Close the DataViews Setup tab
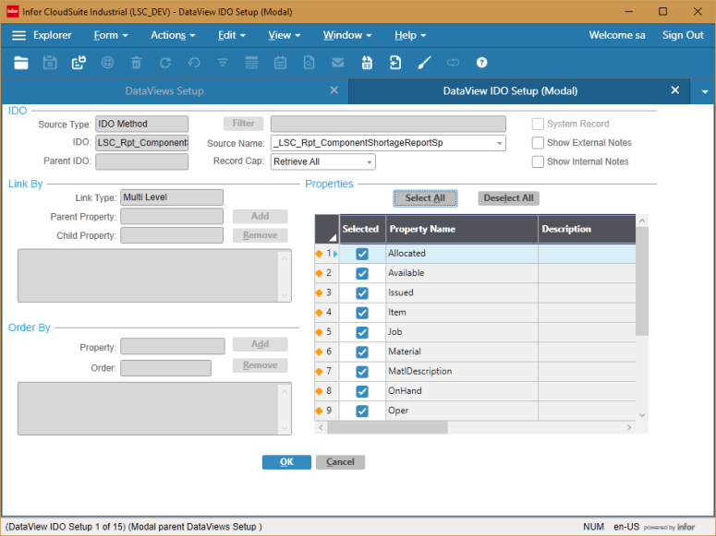 334,90
